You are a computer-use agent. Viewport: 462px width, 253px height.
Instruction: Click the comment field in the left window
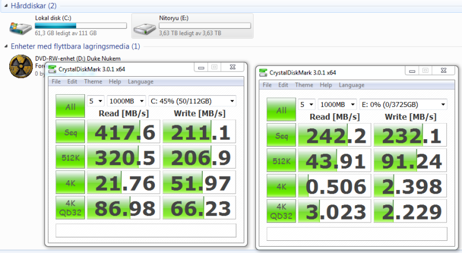(x=146, y=230)
